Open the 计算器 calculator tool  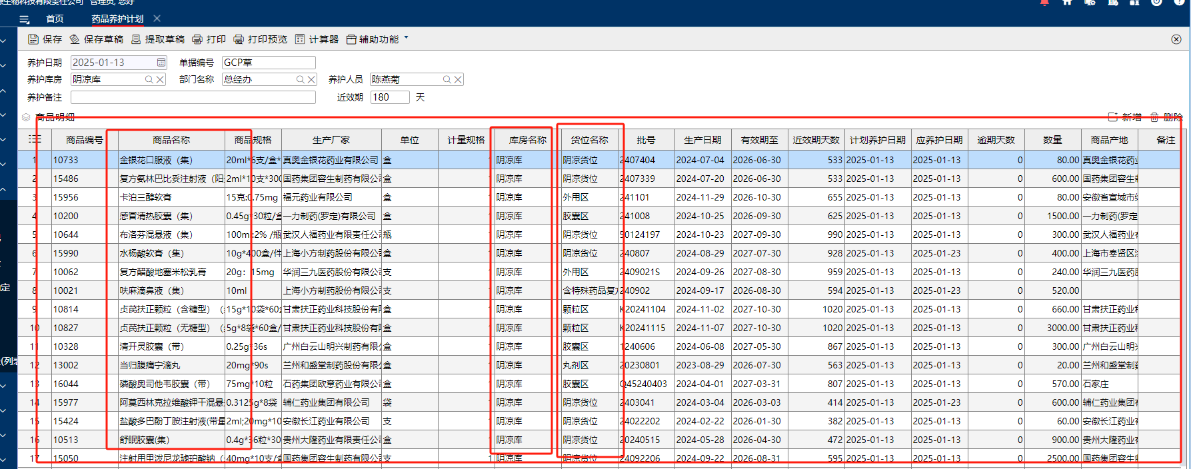click(x=317, y=39)
